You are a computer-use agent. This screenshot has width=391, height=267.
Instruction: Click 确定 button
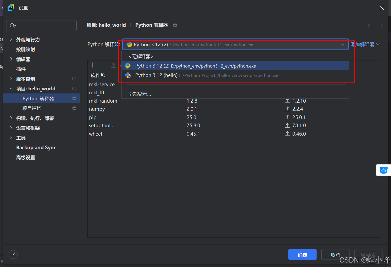[302, 254]
